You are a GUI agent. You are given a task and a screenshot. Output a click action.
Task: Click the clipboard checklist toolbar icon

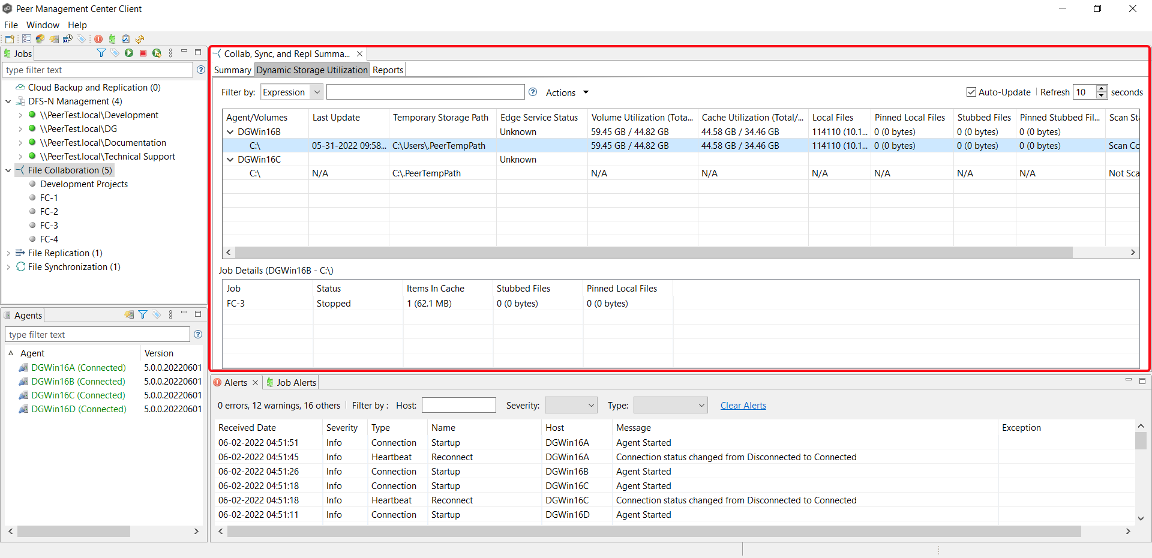pyautogui.click(x=125, y=39)
